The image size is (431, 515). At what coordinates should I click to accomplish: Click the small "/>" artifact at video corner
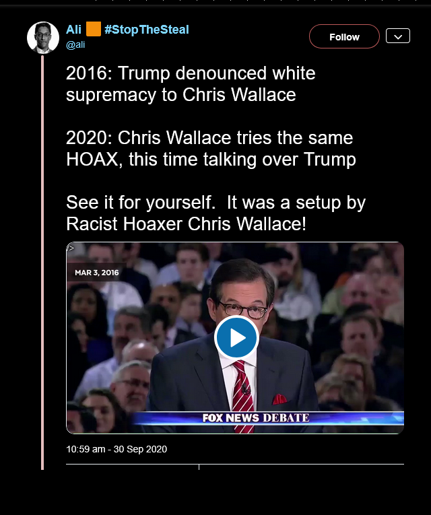[x=70, y=248]
